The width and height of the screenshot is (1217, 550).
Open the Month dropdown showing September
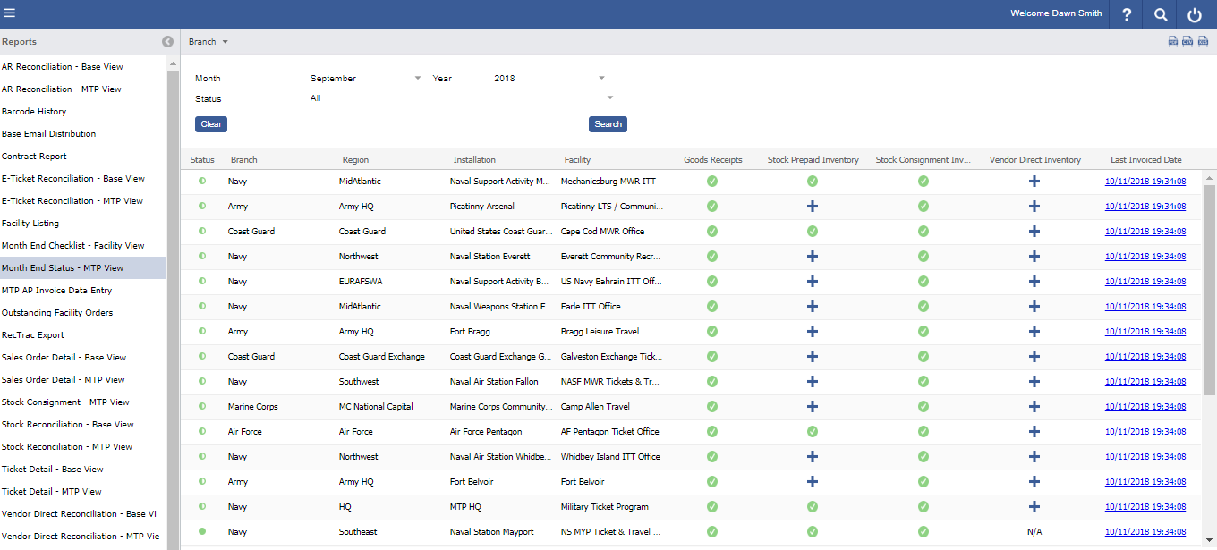click(365, 79)
